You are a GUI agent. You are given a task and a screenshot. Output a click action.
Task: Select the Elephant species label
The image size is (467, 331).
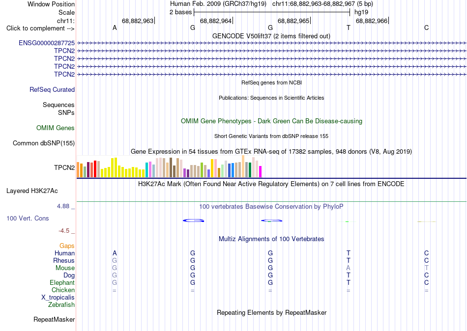click(62, 282)
